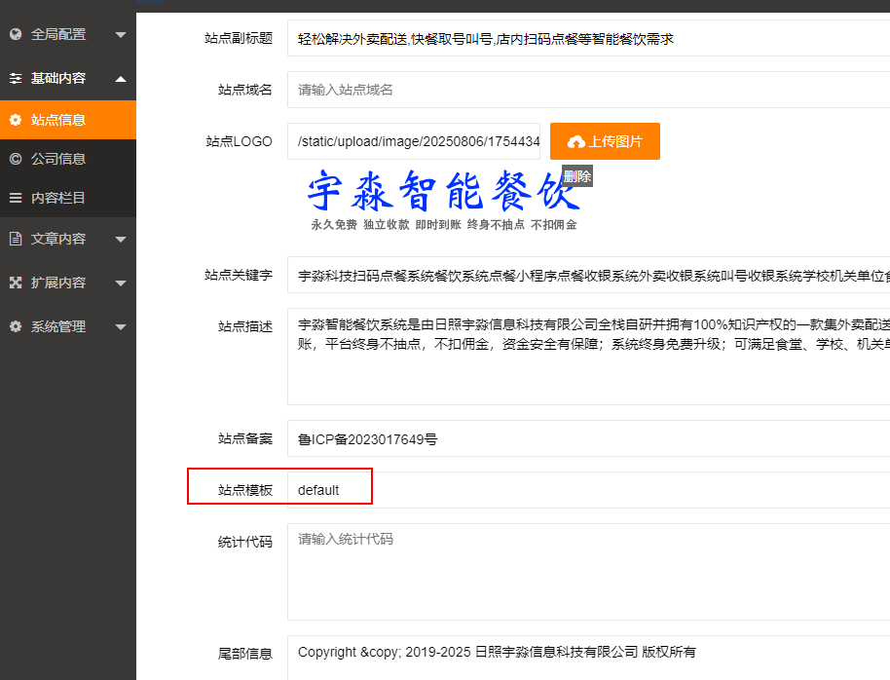Expand the 全局配置 menu arrow
Screen dimensions: 890x680
pyautogui.click(x=120, y=35)
